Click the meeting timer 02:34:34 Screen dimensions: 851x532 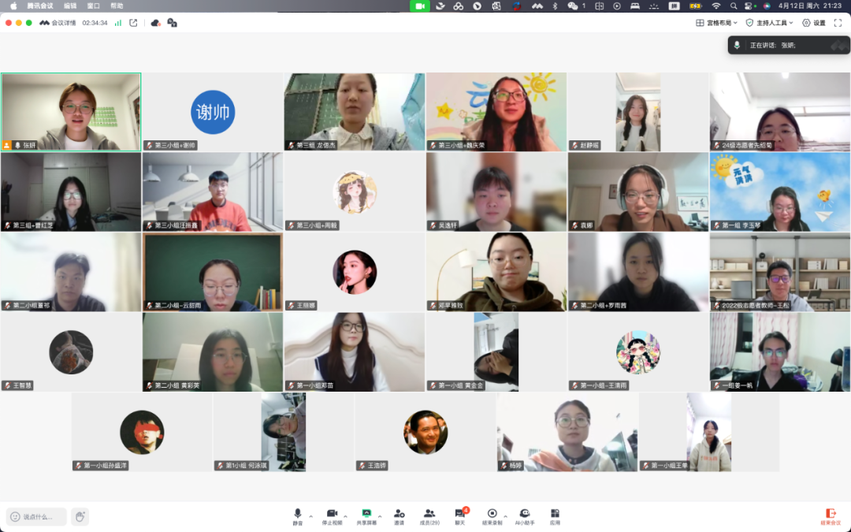[x=95, y=23]
